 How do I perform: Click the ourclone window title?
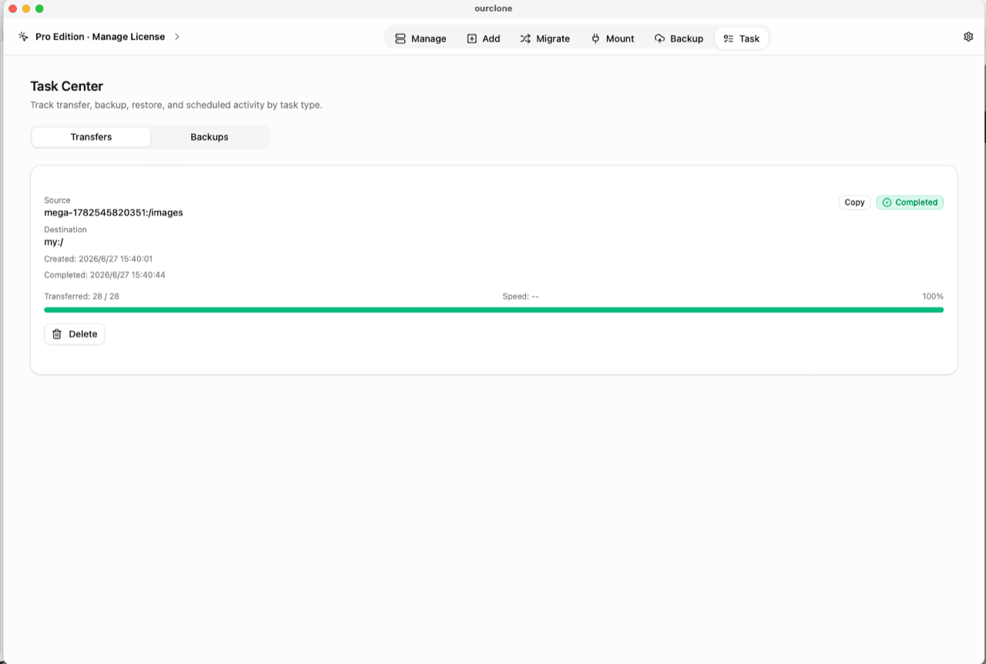pos(494,8)
